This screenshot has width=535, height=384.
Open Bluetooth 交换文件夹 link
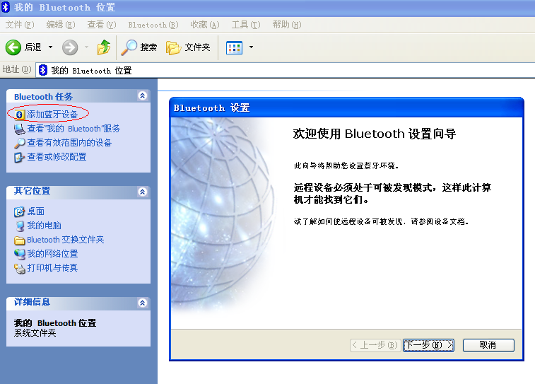click(x=66, y=240)
